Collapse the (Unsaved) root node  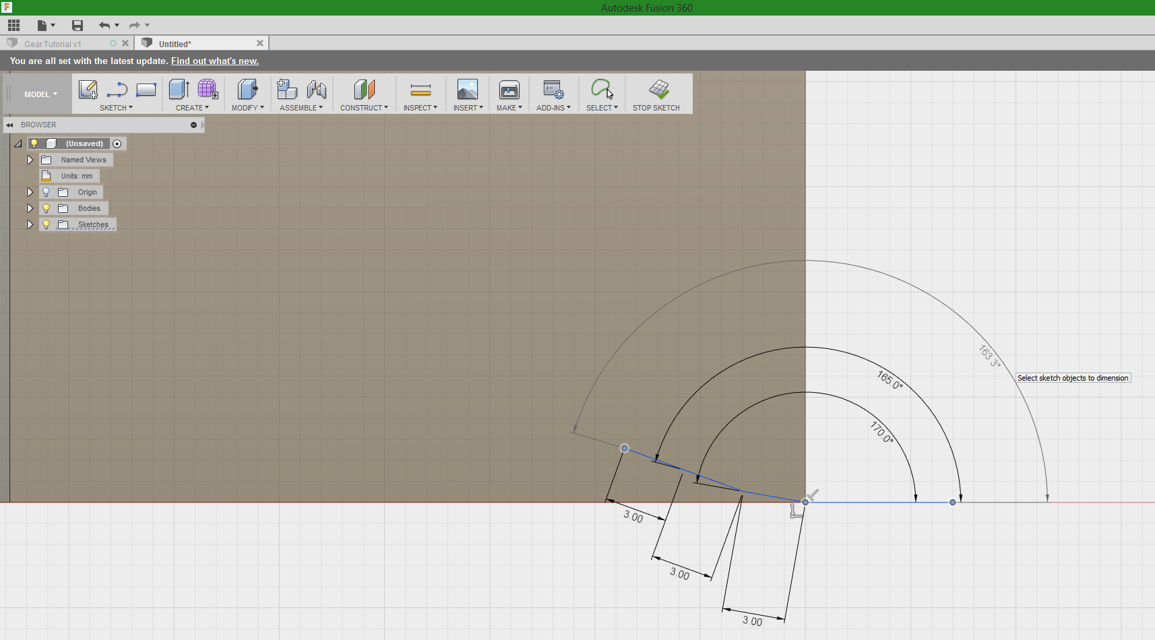(x=18, y=143)
